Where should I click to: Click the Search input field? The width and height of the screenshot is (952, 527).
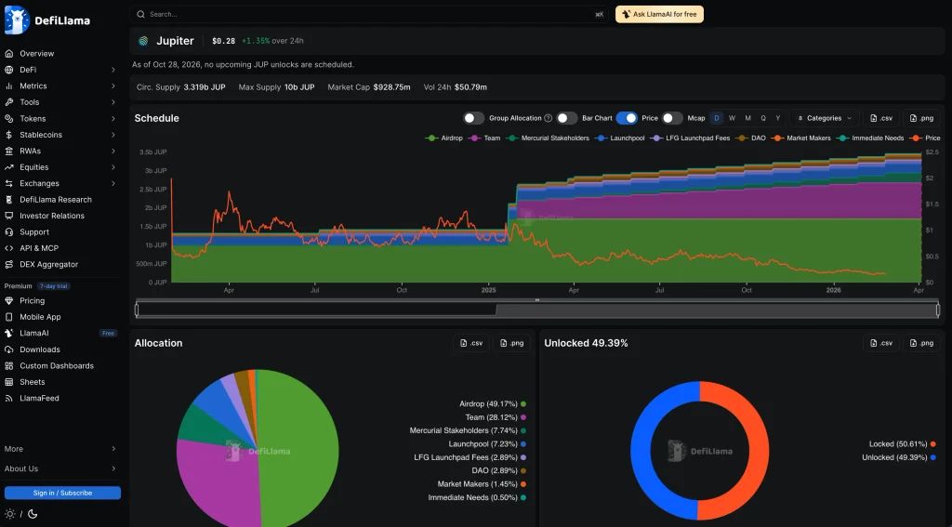pyautogui.click(x=369, y=14)
